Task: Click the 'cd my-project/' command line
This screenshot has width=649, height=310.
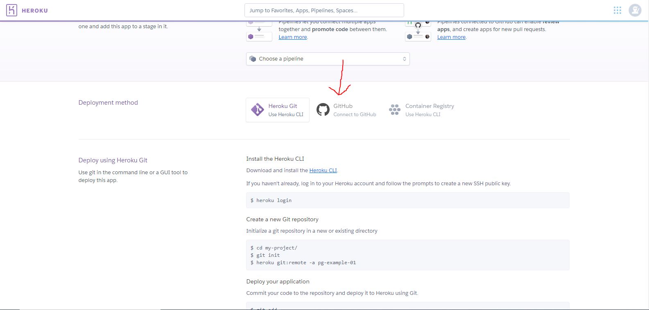Action: pos(274,248)
